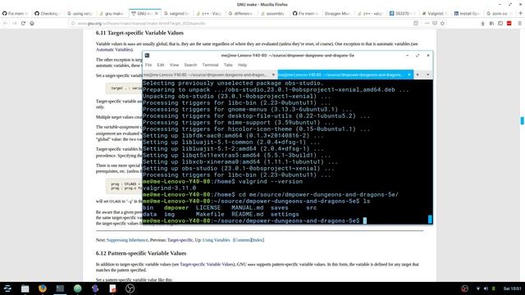Viewport: 525px width, 295px height.
Task: Click the Firefox page scrollbar thumb
Action: [522, 120]
